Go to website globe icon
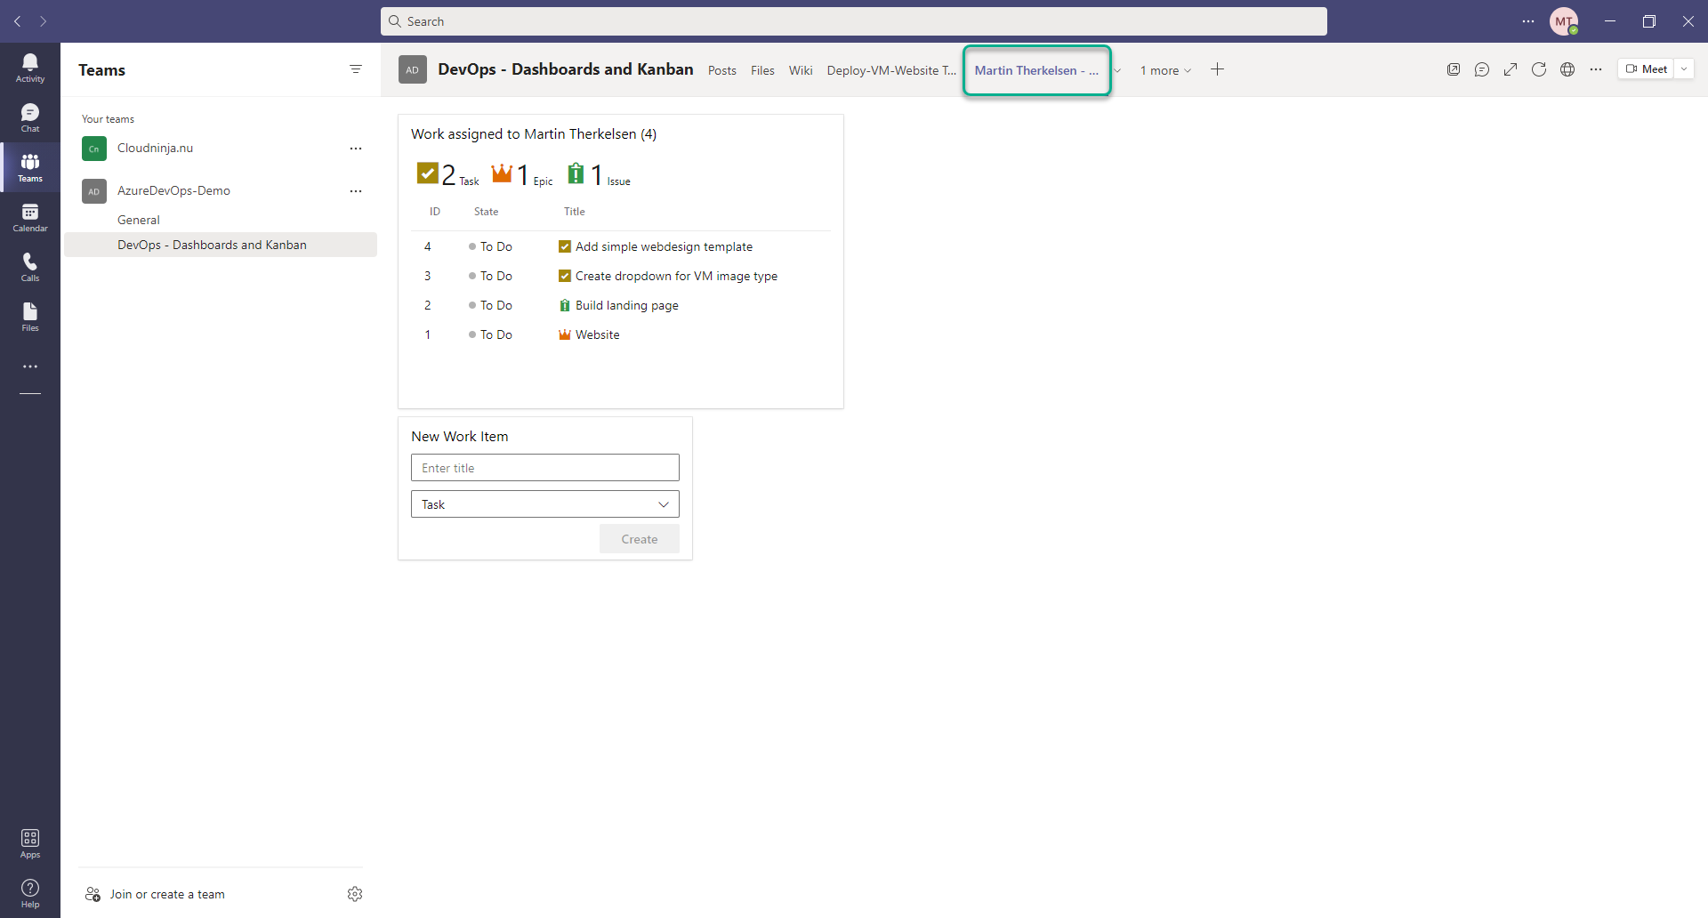The image size is (1708, 918). tap(1567, 69)
